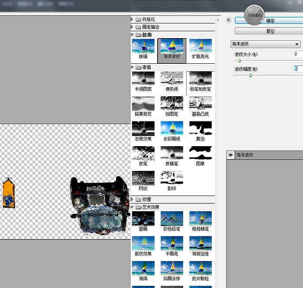Screen dimensions: 303x288
Task: Apply the 干画笔 dry brush filter
Action: [x=172, y=243]
